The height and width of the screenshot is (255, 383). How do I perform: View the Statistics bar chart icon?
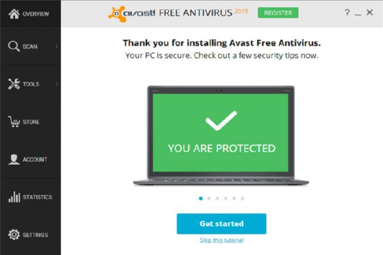click(14, 197)
